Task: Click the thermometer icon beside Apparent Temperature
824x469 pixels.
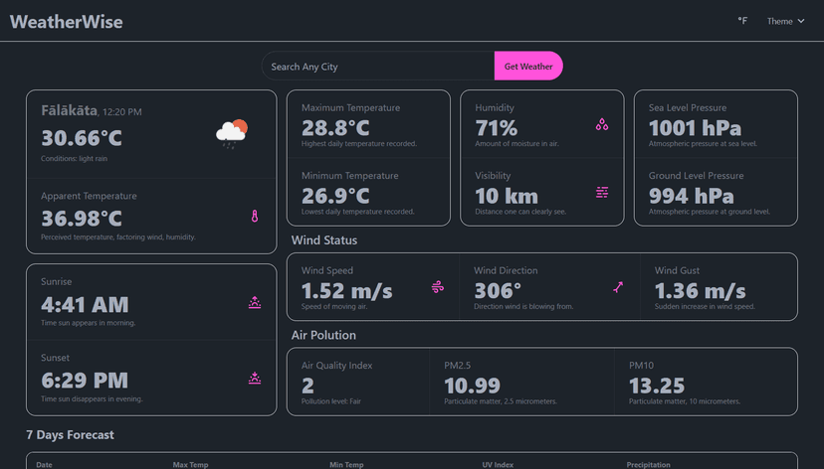Action: coord(255,217)
